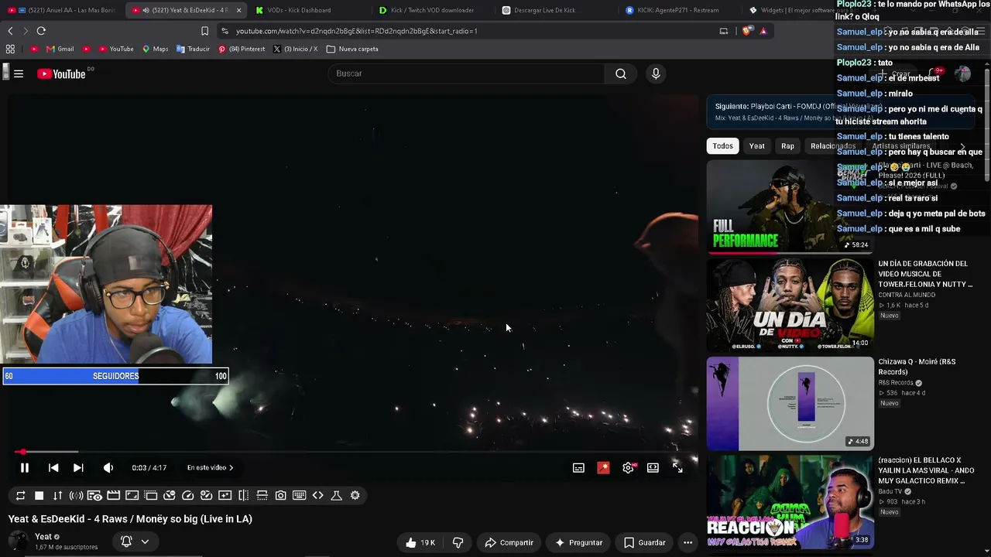Switch to the Anuel AA browser tab
This screenshot has height=557, width=991.
click(66, 10)
